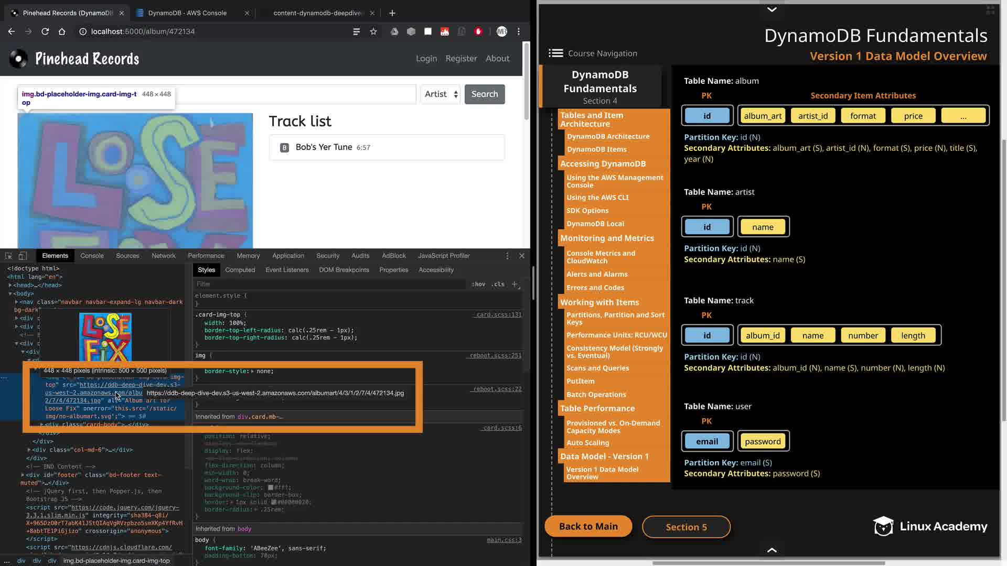
Task: Activate the DevTools inspect element picker
Action: [8, 256]
